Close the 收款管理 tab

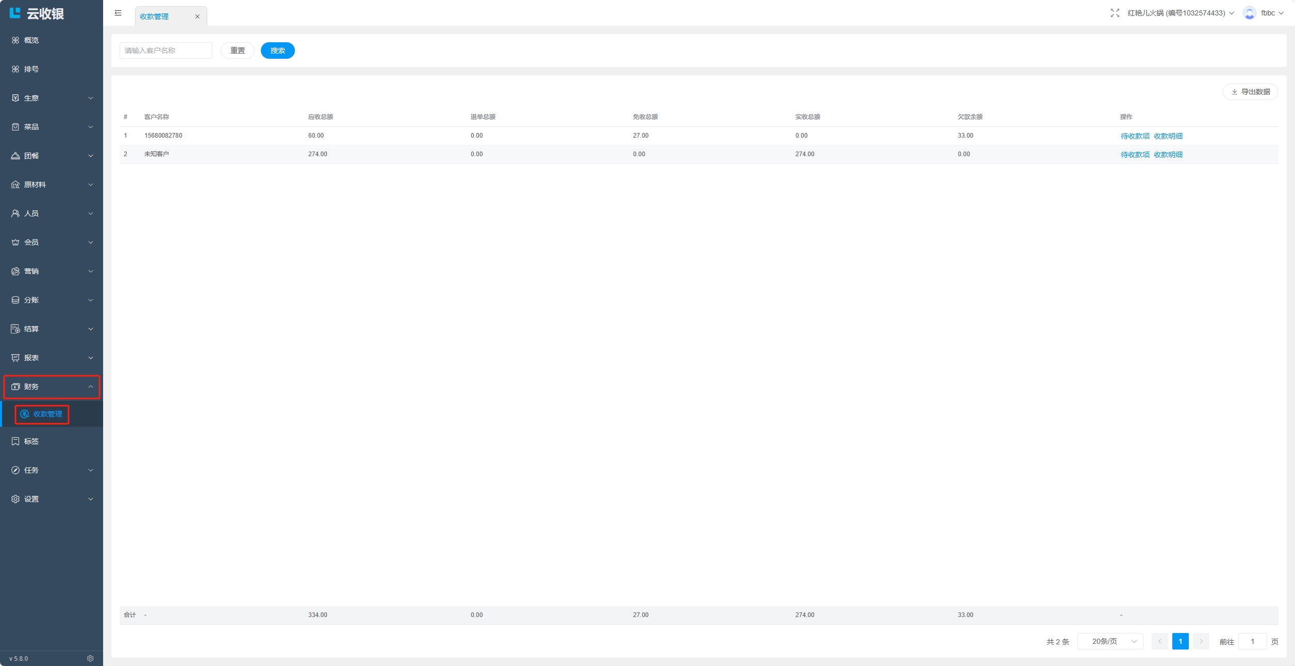(197, 16)
